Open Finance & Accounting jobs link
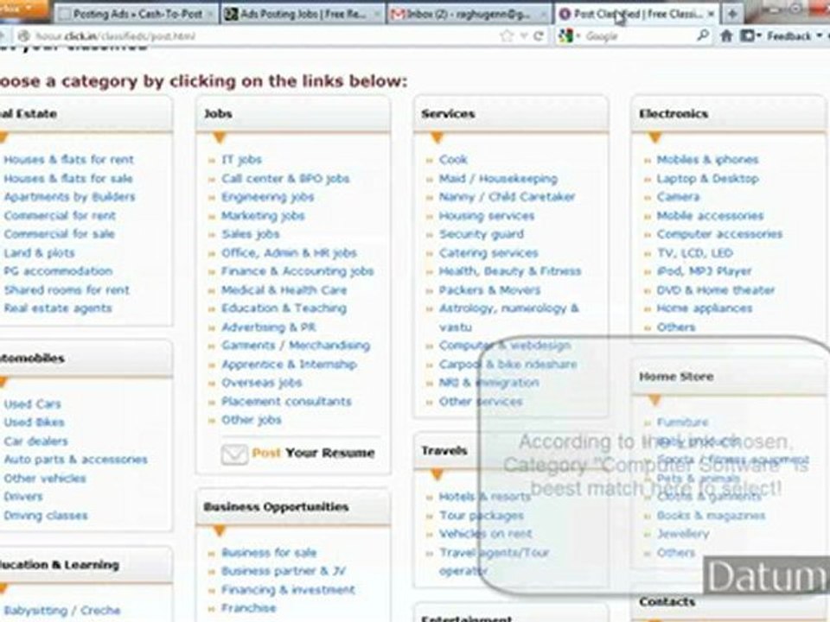Screen dimensions: 830x622 click(297, 271)
